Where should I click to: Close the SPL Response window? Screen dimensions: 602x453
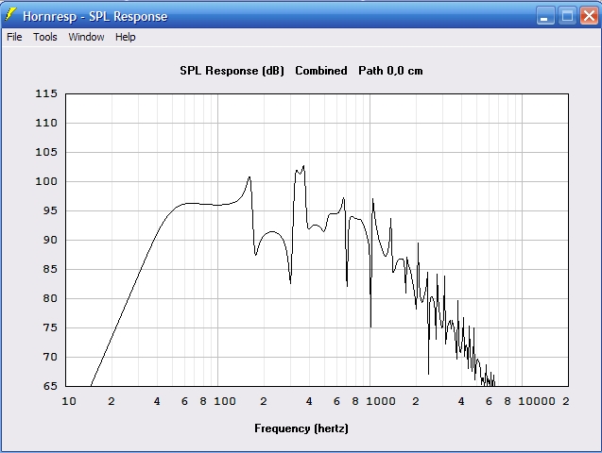[x=589, y=16]
